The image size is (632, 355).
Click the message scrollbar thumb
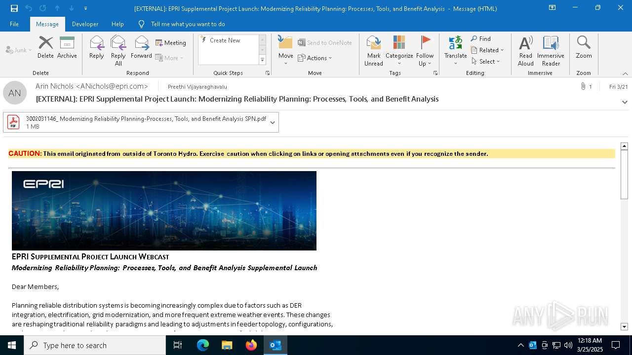(624, 175)
